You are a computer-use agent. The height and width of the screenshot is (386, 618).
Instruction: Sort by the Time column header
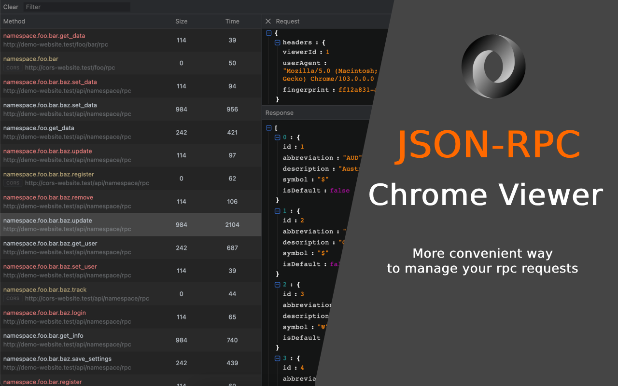click(x=232, y=21)
